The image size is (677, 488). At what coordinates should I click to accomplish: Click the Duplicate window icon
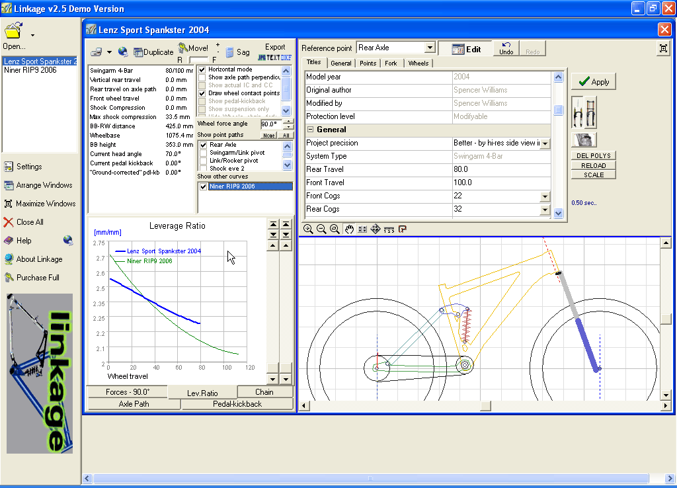138,52
